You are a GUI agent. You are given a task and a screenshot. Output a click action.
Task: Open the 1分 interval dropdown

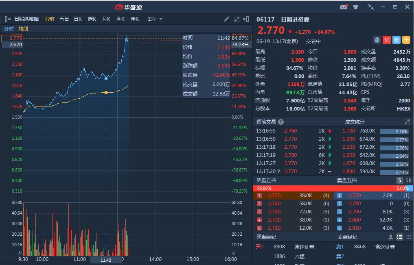point(155,19)
